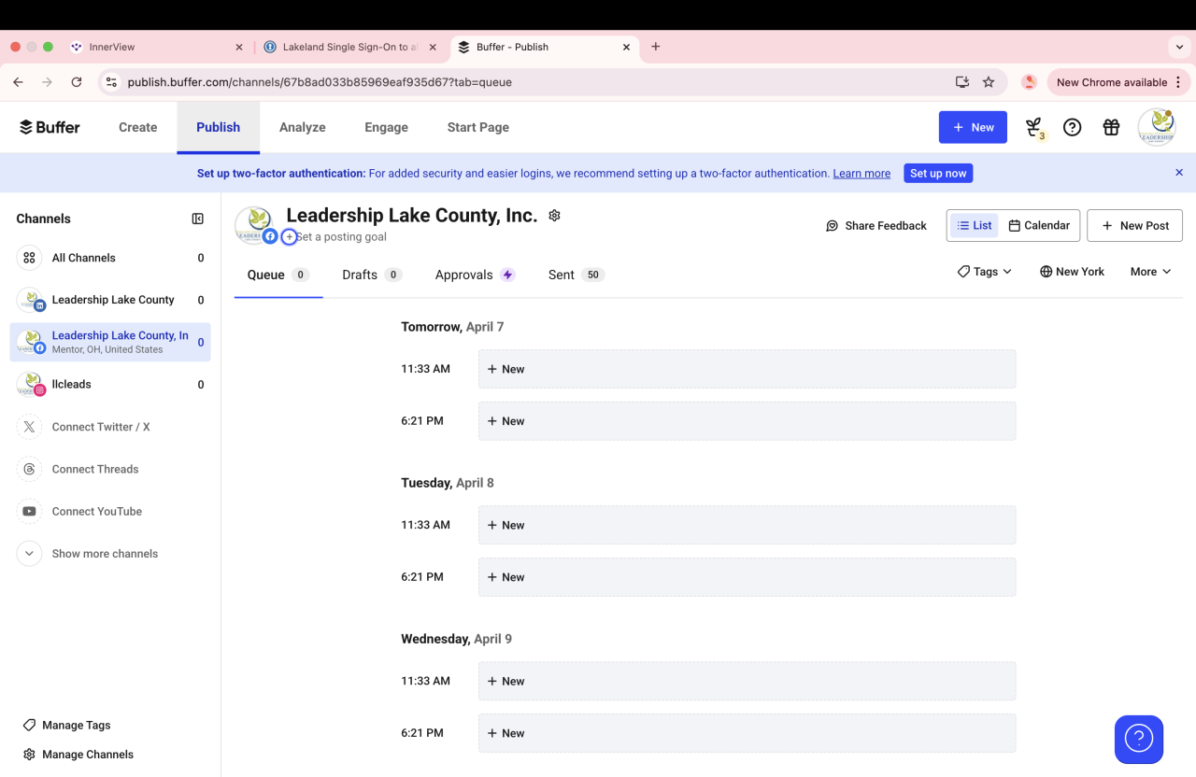Dismiss the two-factor authentication banner
The height and width of the screenshot is (777, 1196).
coord(1179,173)
